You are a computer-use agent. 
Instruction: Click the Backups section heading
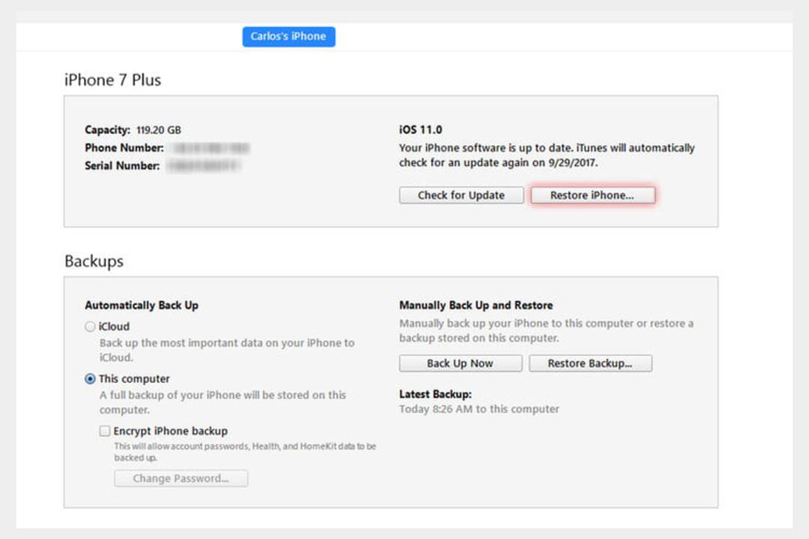pos(94,261)
